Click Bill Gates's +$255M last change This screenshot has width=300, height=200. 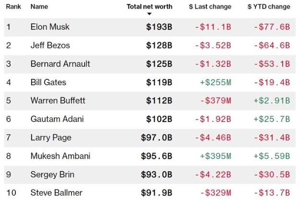215,82
